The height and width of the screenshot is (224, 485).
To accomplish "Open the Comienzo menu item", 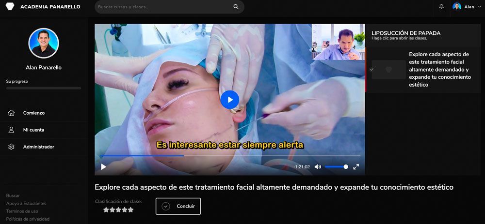I will [x=33, y=113].
